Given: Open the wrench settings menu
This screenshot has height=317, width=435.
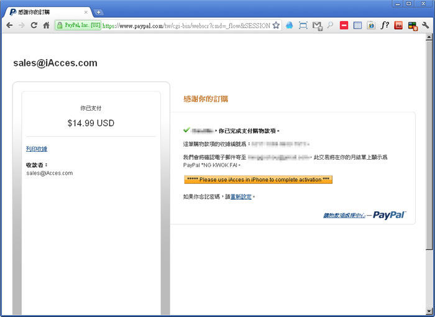Looking at the screenshot, I should [x=425, y=25].
